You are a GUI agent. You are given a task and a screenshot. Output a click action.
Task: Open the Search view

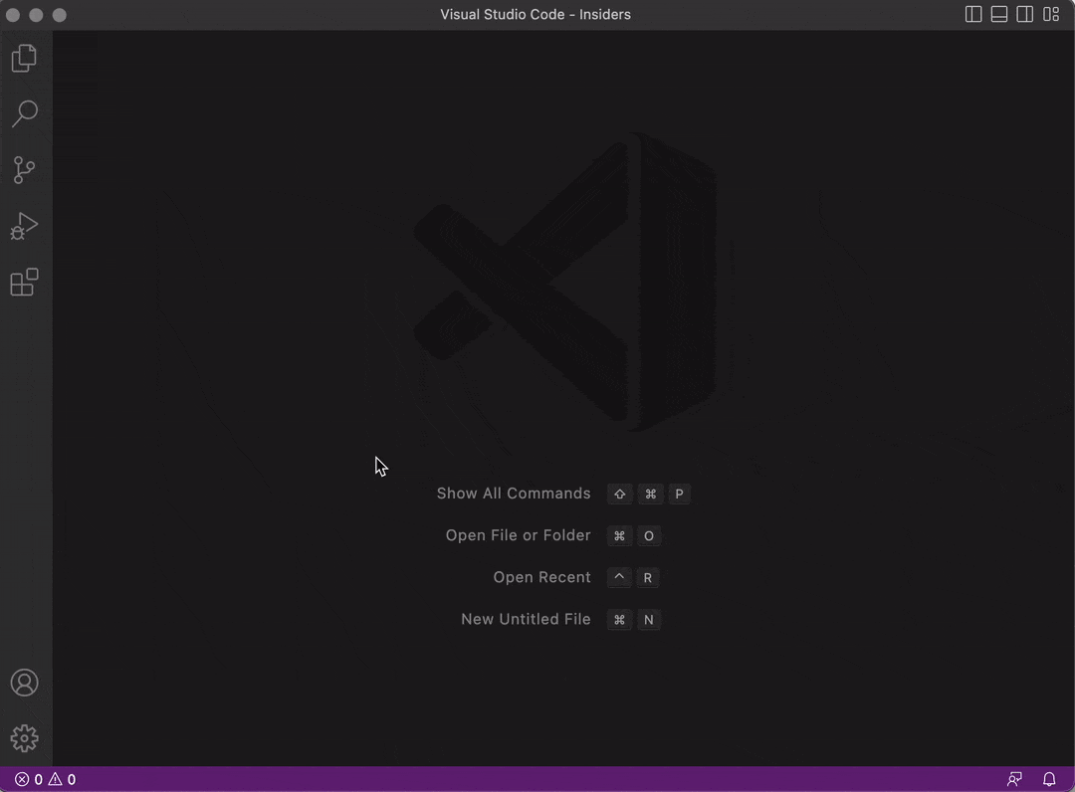coord(24,113)
